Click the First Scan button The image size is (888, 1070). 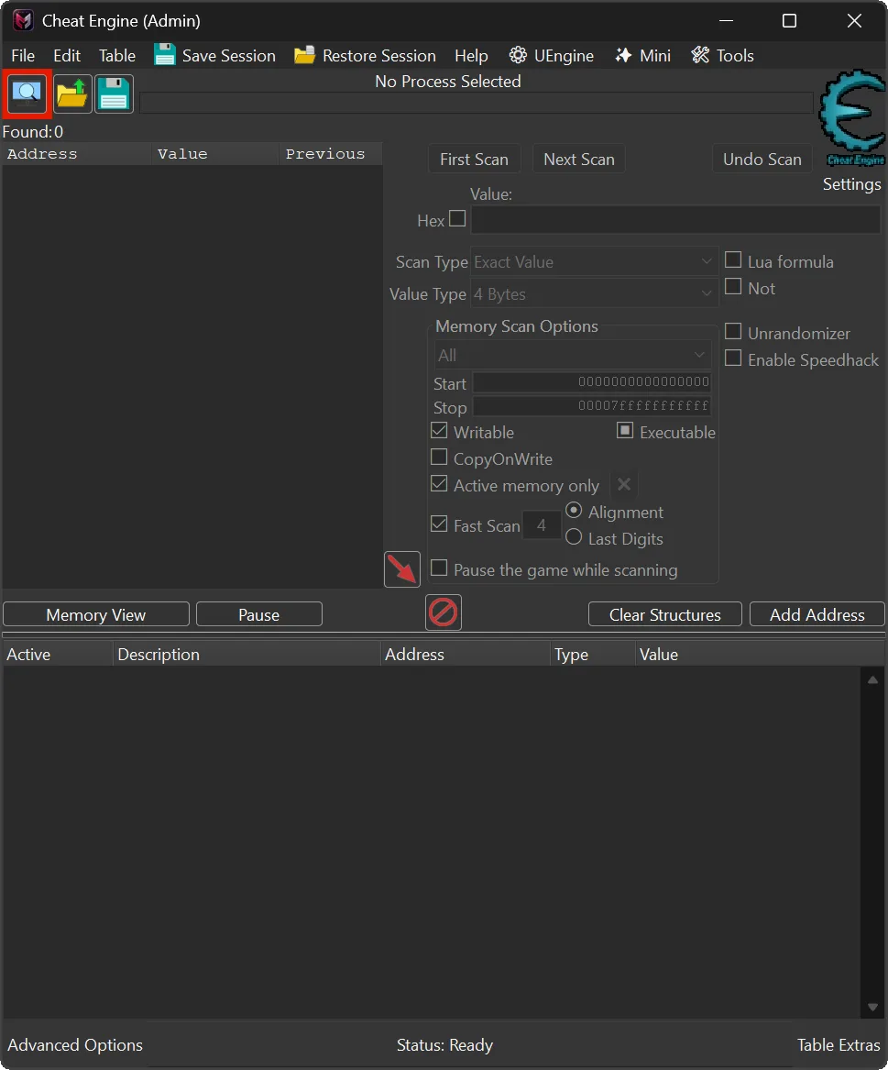[474, 159]
